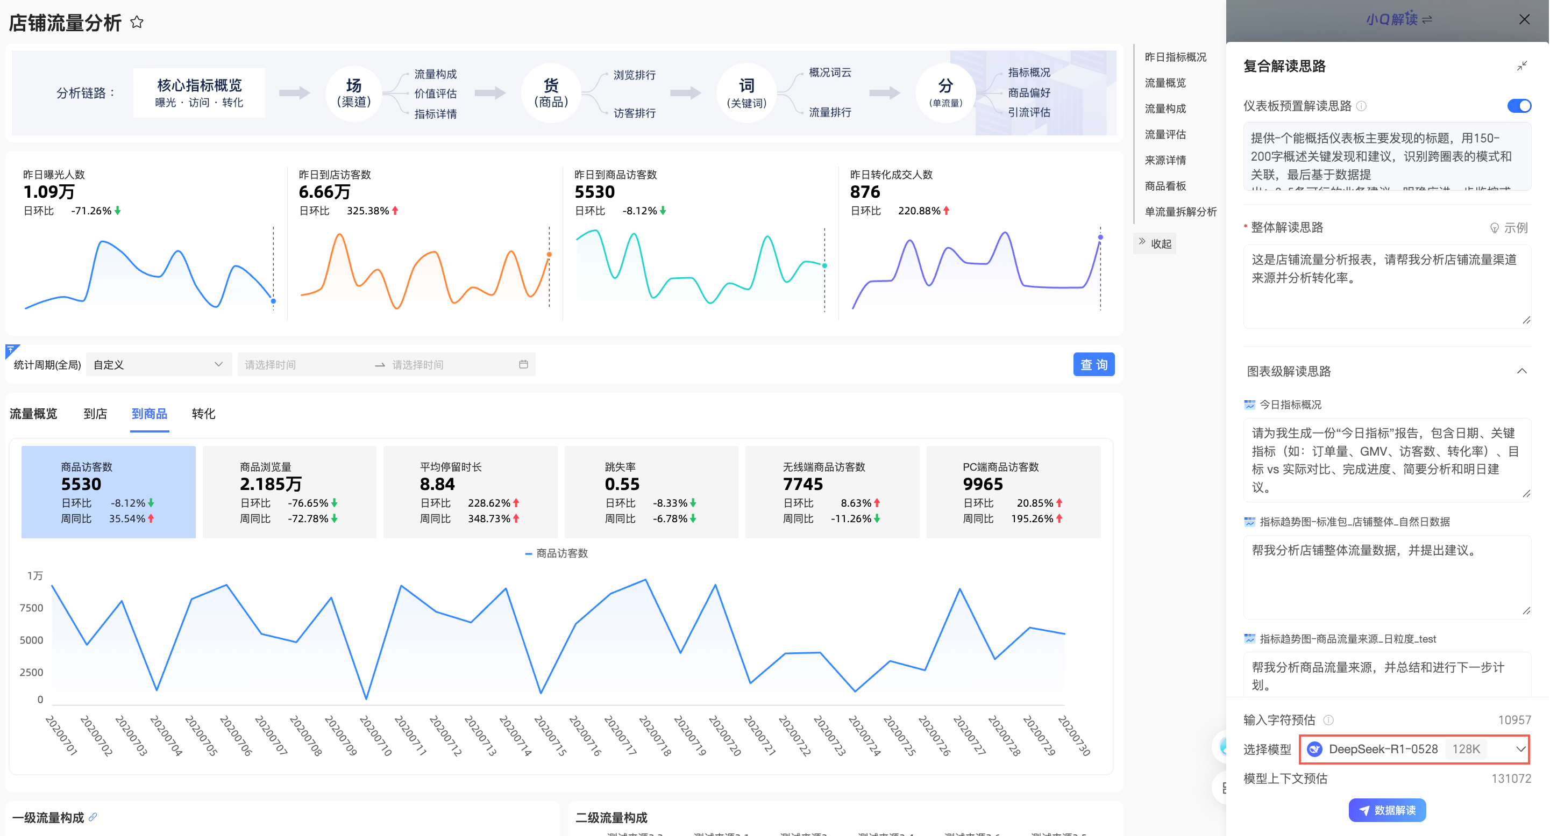
Task: Click the 查询 button
Action: tap(1093, 364)
